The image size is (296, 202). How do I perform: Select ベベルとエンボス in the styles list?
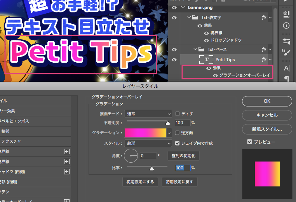[35, 121]
